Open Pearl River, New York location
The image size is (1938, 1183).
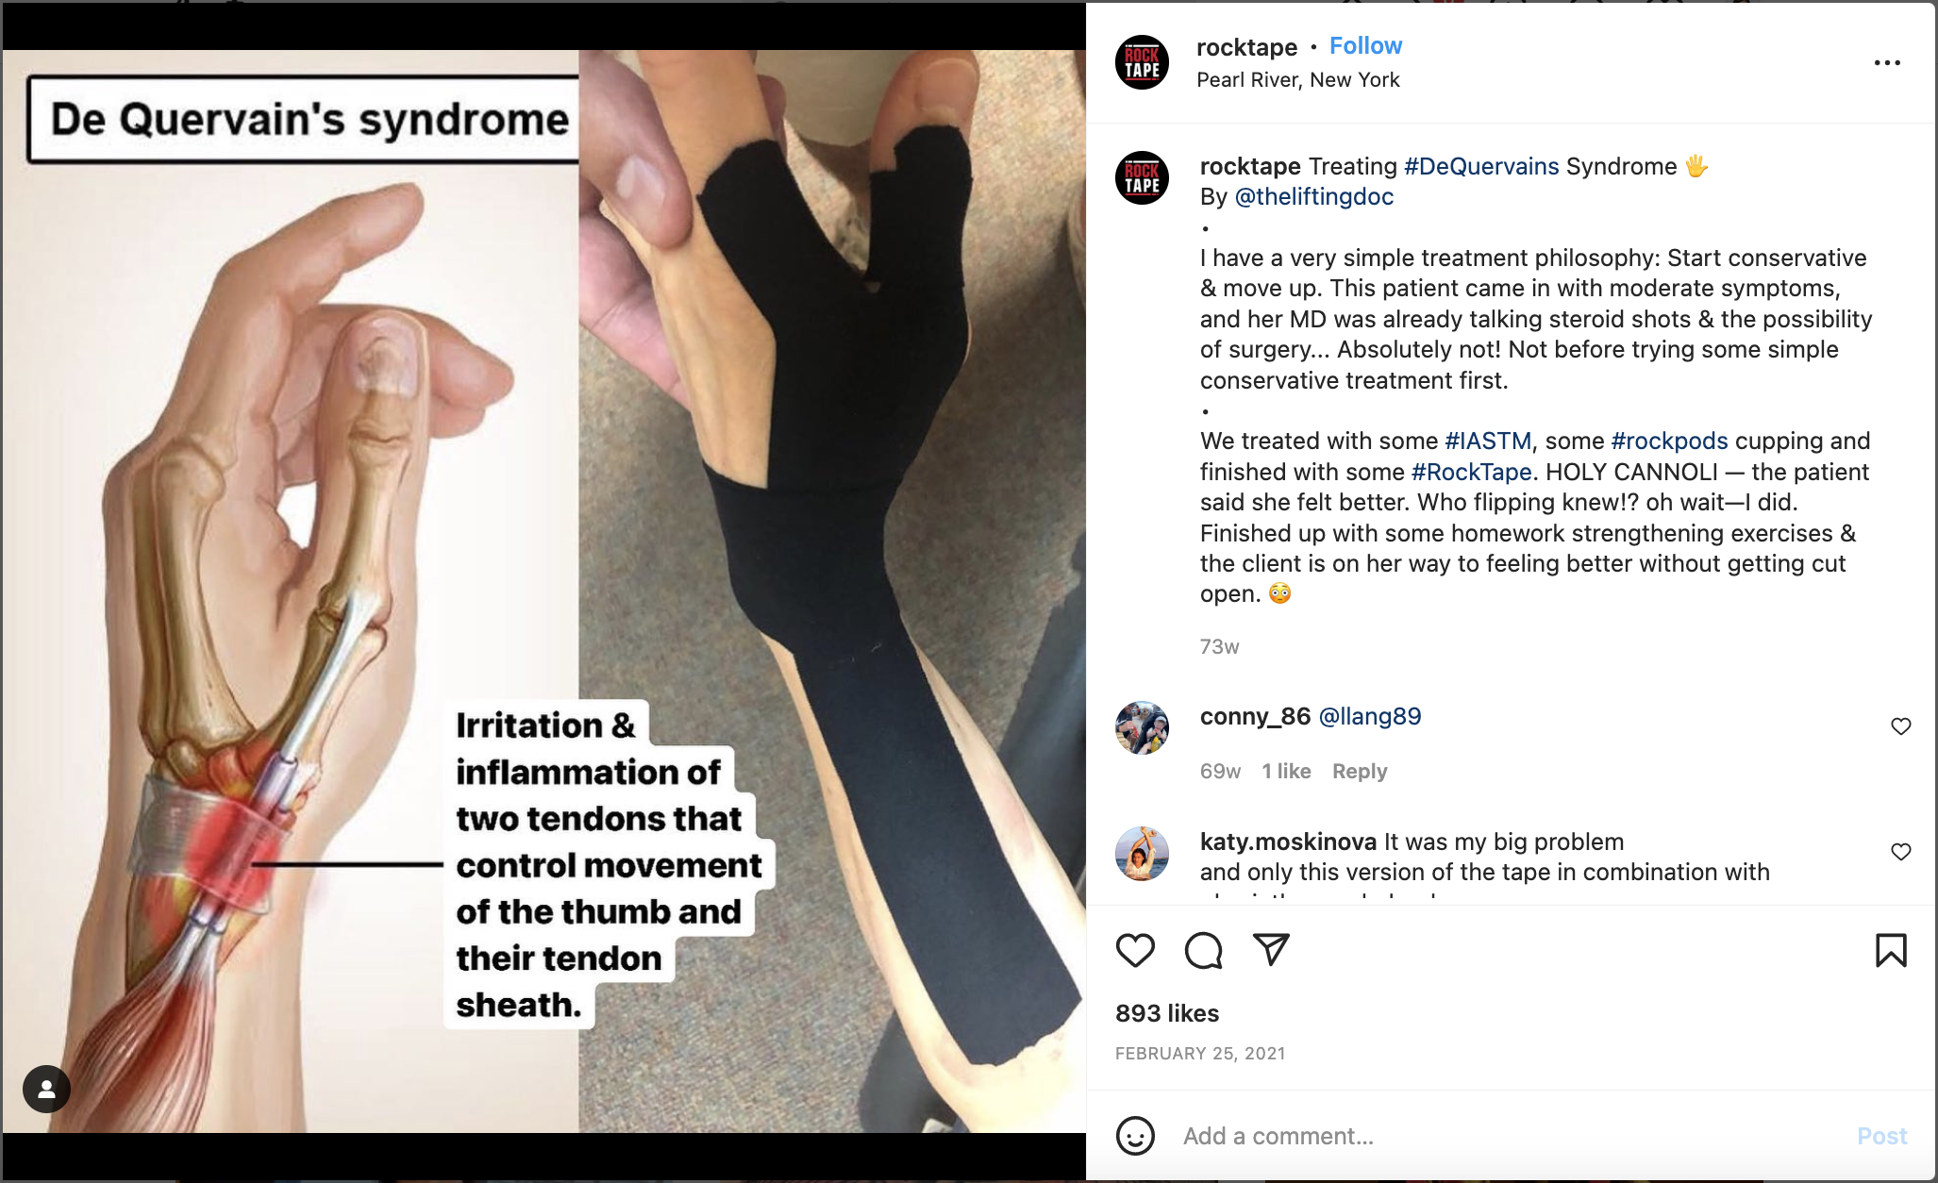(1298, 80)
